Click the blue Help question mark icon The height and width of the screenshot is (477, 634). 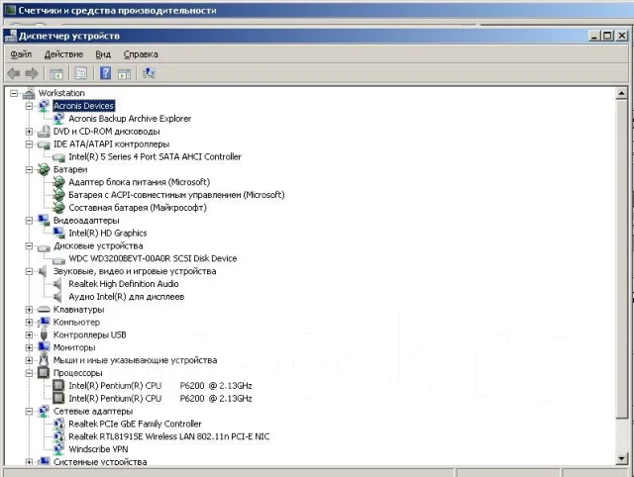[105, 73]
